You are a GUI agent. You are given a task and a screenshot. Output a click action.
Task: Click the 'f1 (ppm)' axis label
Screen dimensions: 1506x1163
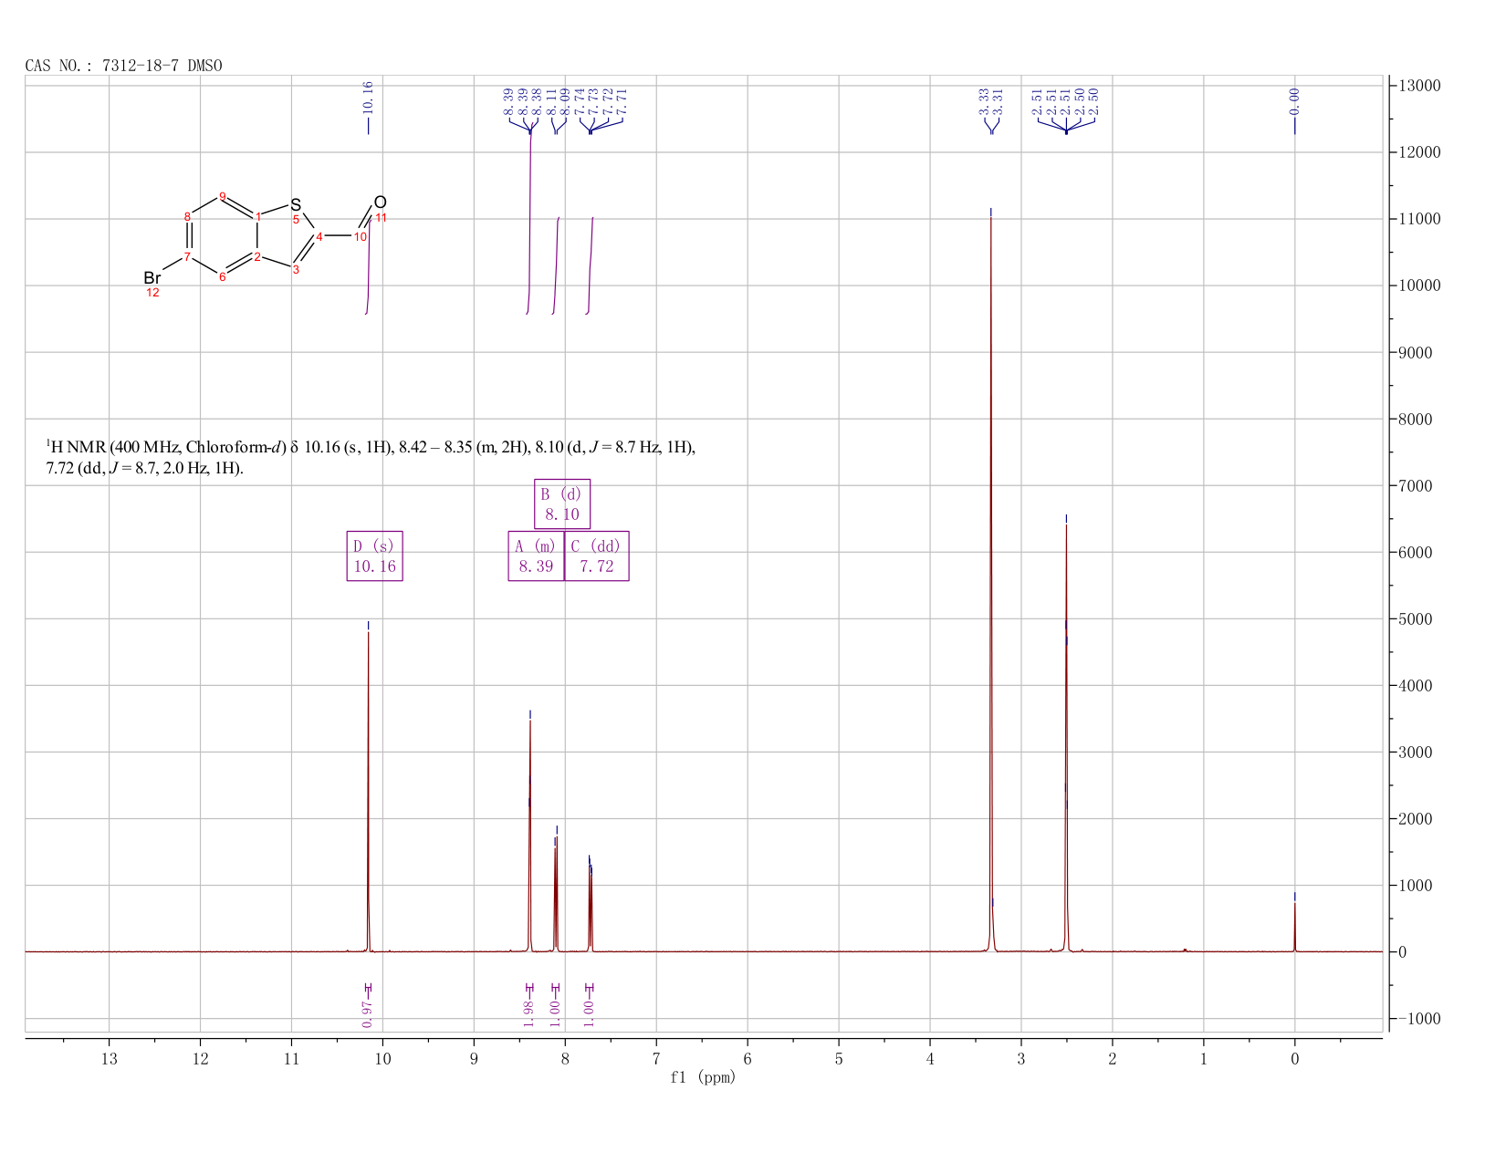pyautogui.click(x=703, y=1077)
